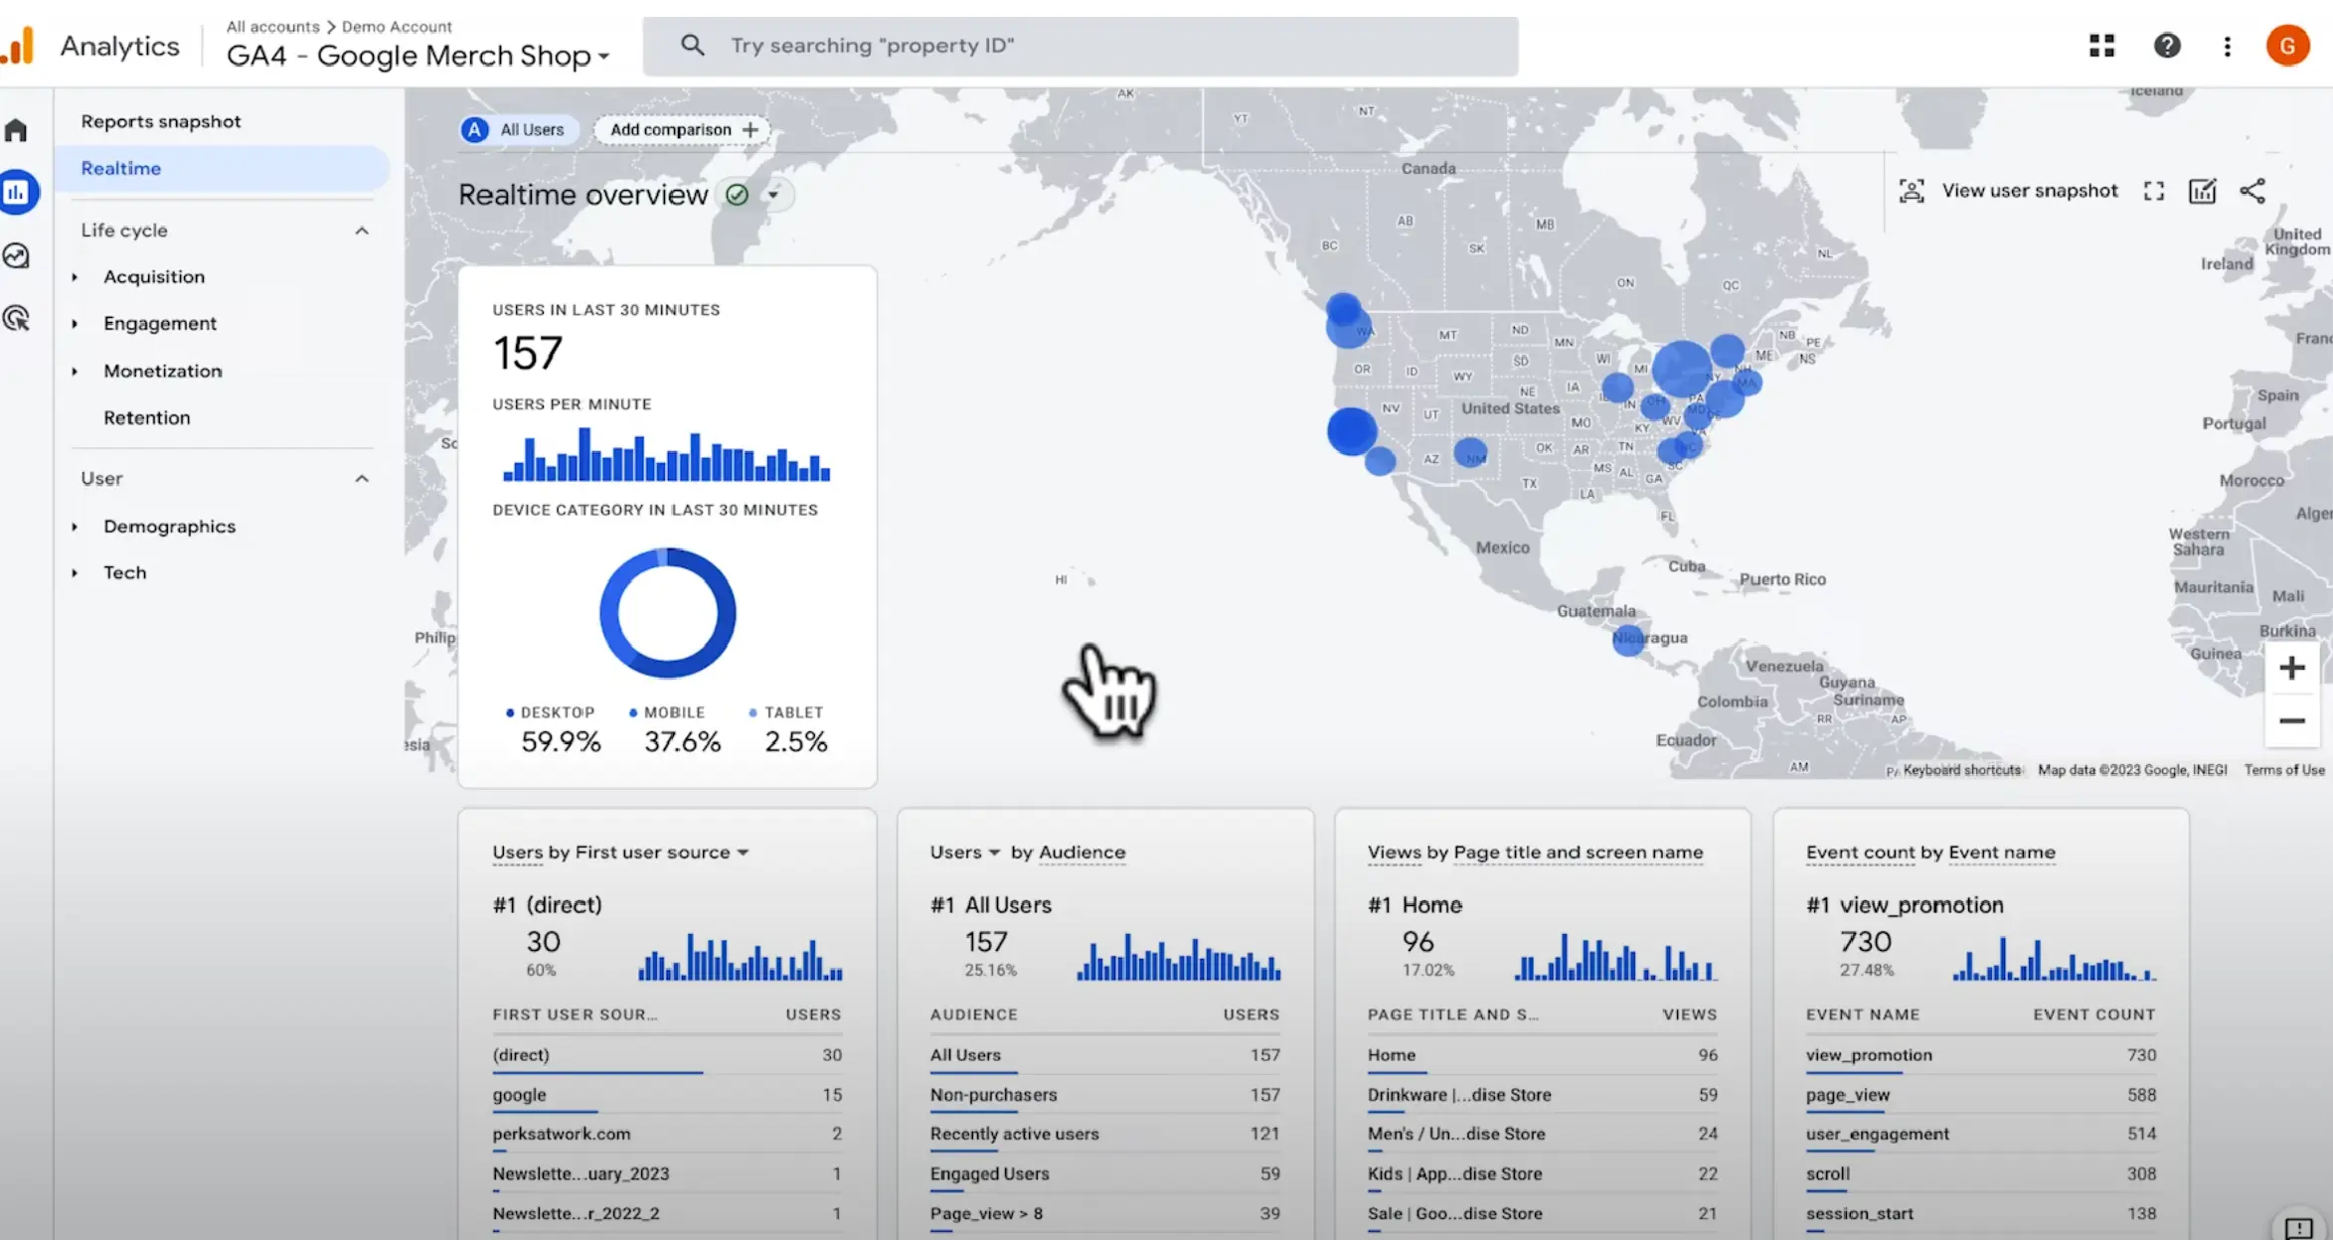Expand the Acquisition tree item

(x=75, y=277)
